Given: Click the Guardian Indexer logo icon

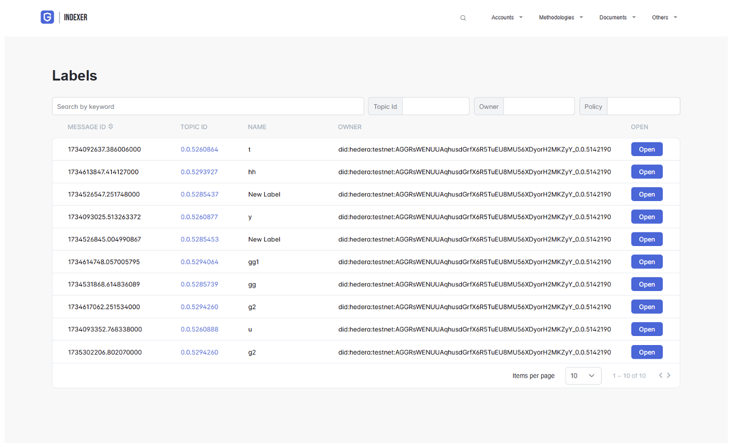Looking at the screenshot, I should click(47, 17).
